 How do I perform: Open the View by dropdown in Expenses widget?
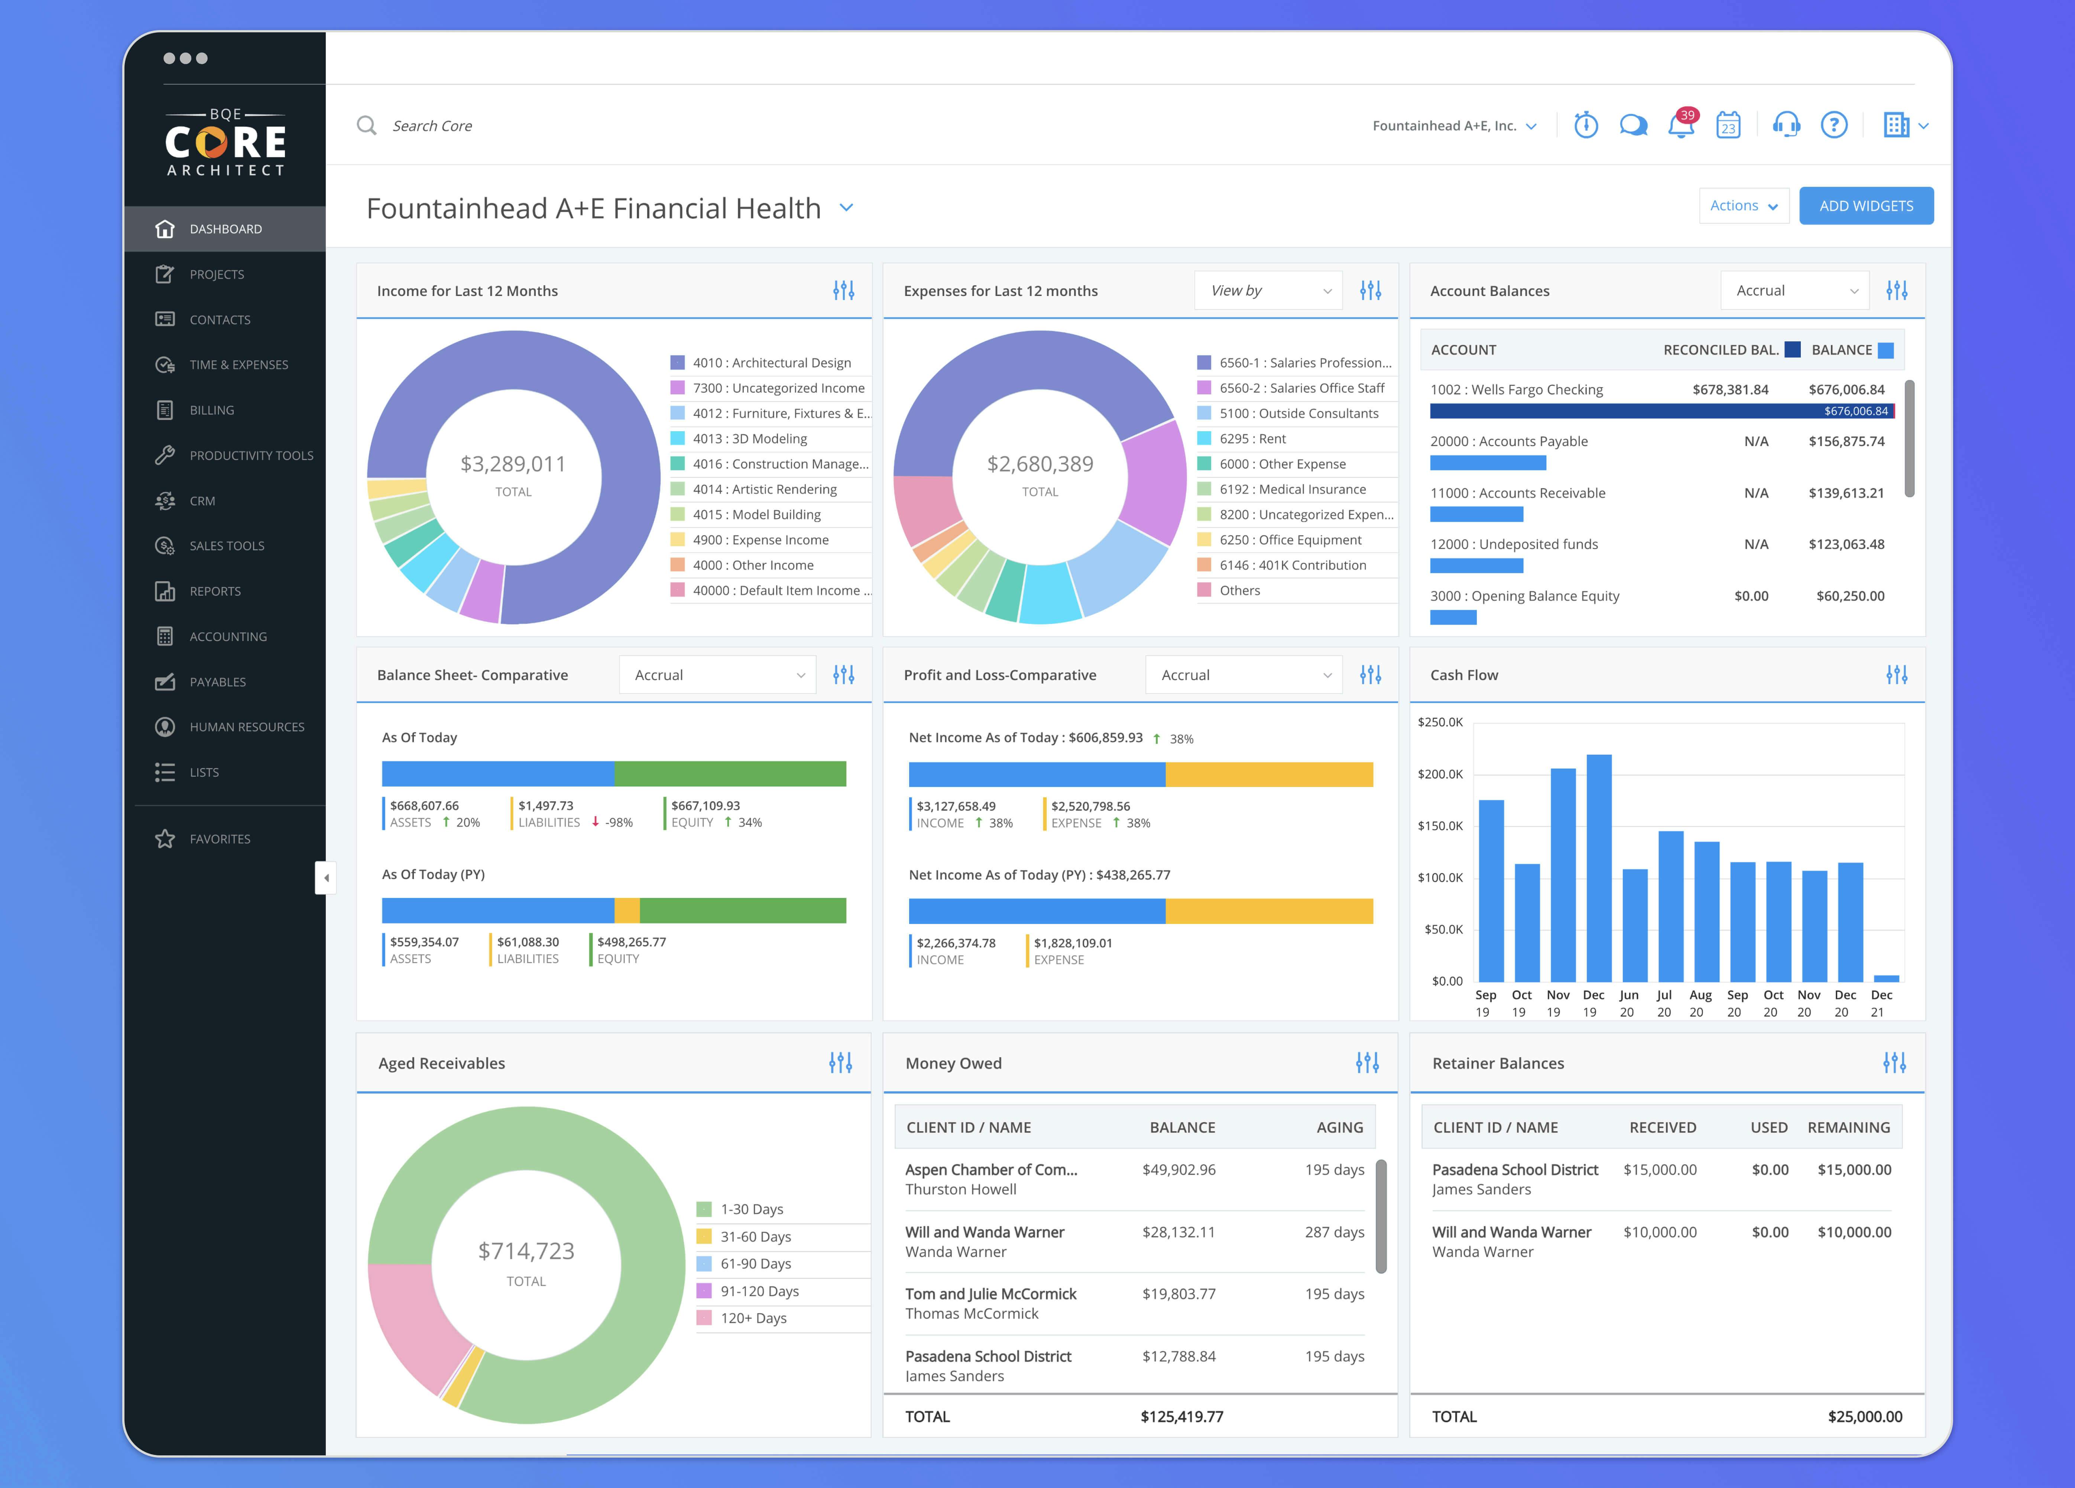(x=1267, y=290)
